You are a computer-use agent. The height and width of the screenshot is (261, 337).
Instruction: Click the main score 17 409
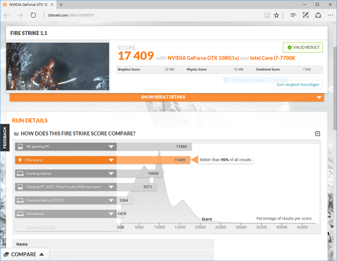(x=136, y=56)
